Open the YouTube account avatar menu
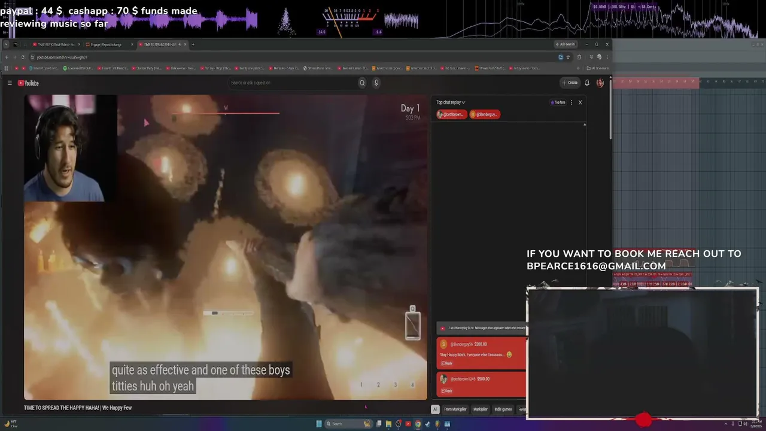 point(600,83)
